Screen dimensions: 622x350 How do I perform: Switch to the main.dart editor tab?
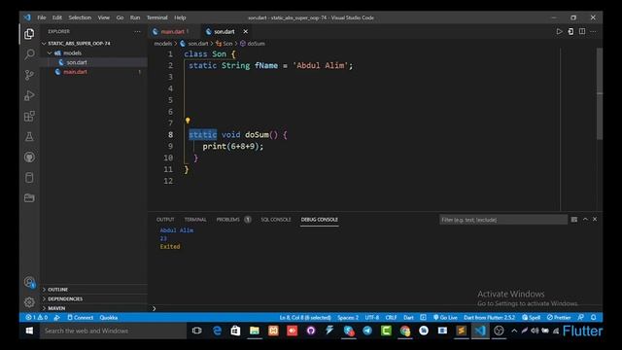click(x=172, y=31)
